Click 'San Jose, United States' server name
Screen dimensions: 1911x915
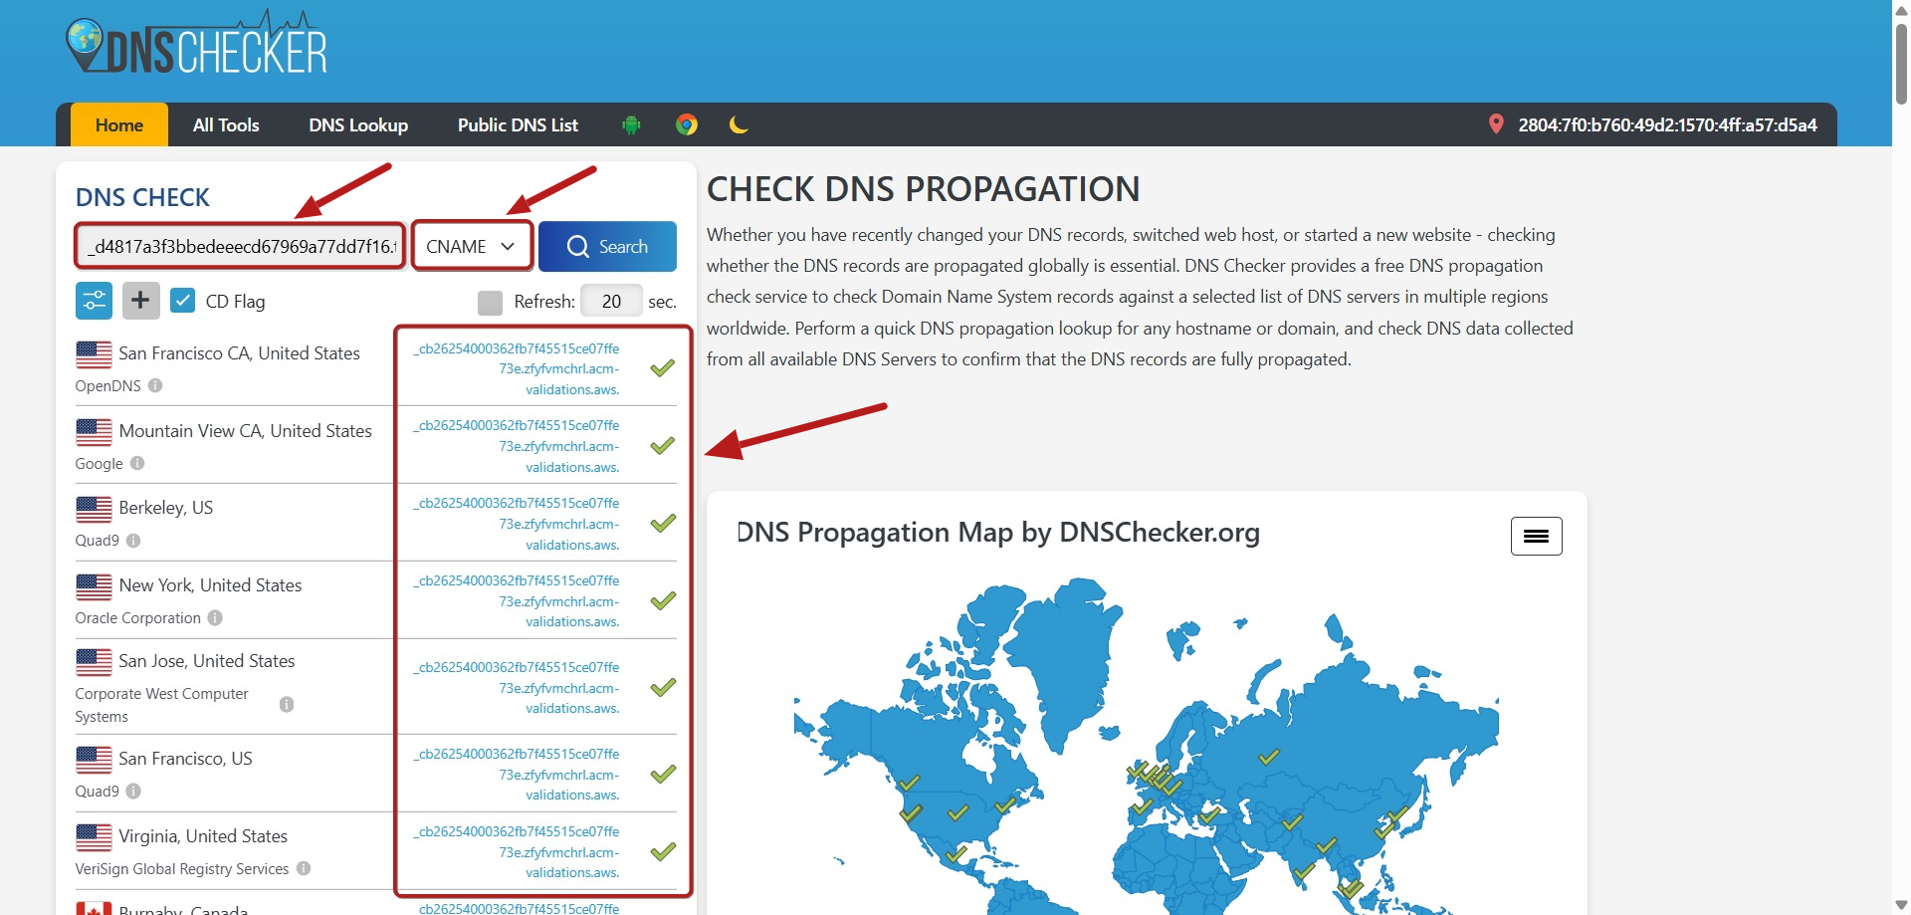207,661
